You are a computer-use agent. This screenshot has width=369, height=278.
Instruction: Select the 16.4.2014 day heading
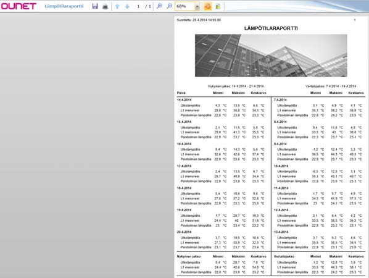click(184, 144)
